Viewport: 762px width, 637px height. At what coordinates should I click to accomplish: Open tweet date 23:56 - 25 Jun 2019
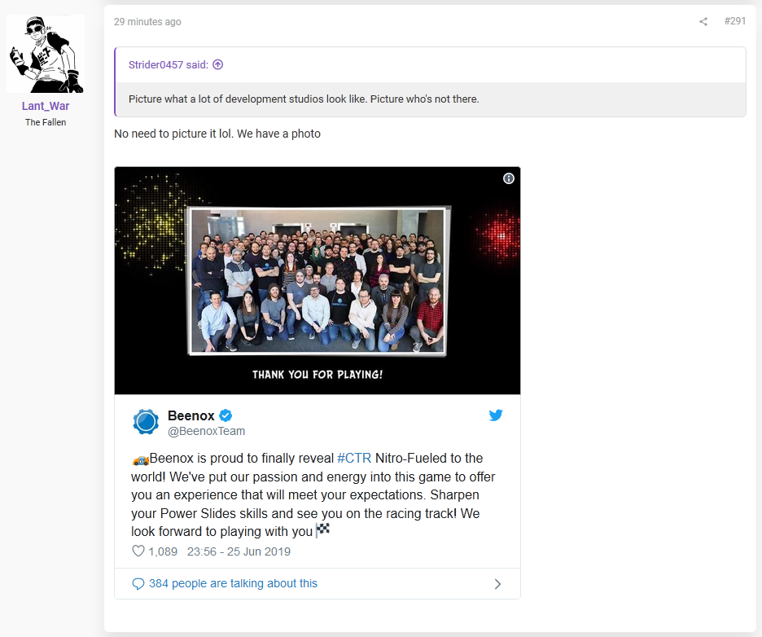point(239,551)
